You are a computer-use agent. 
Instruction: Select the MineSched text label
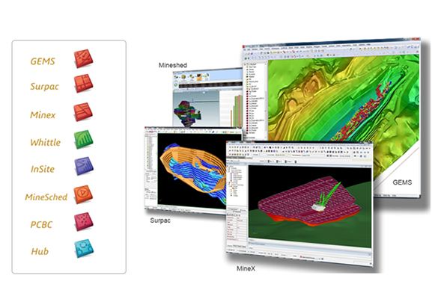[46, 197]
